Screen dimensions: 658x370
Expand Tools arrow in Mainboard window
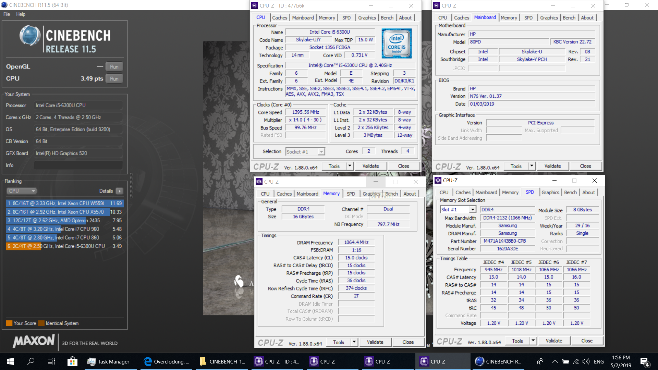[x=532, y=166]
